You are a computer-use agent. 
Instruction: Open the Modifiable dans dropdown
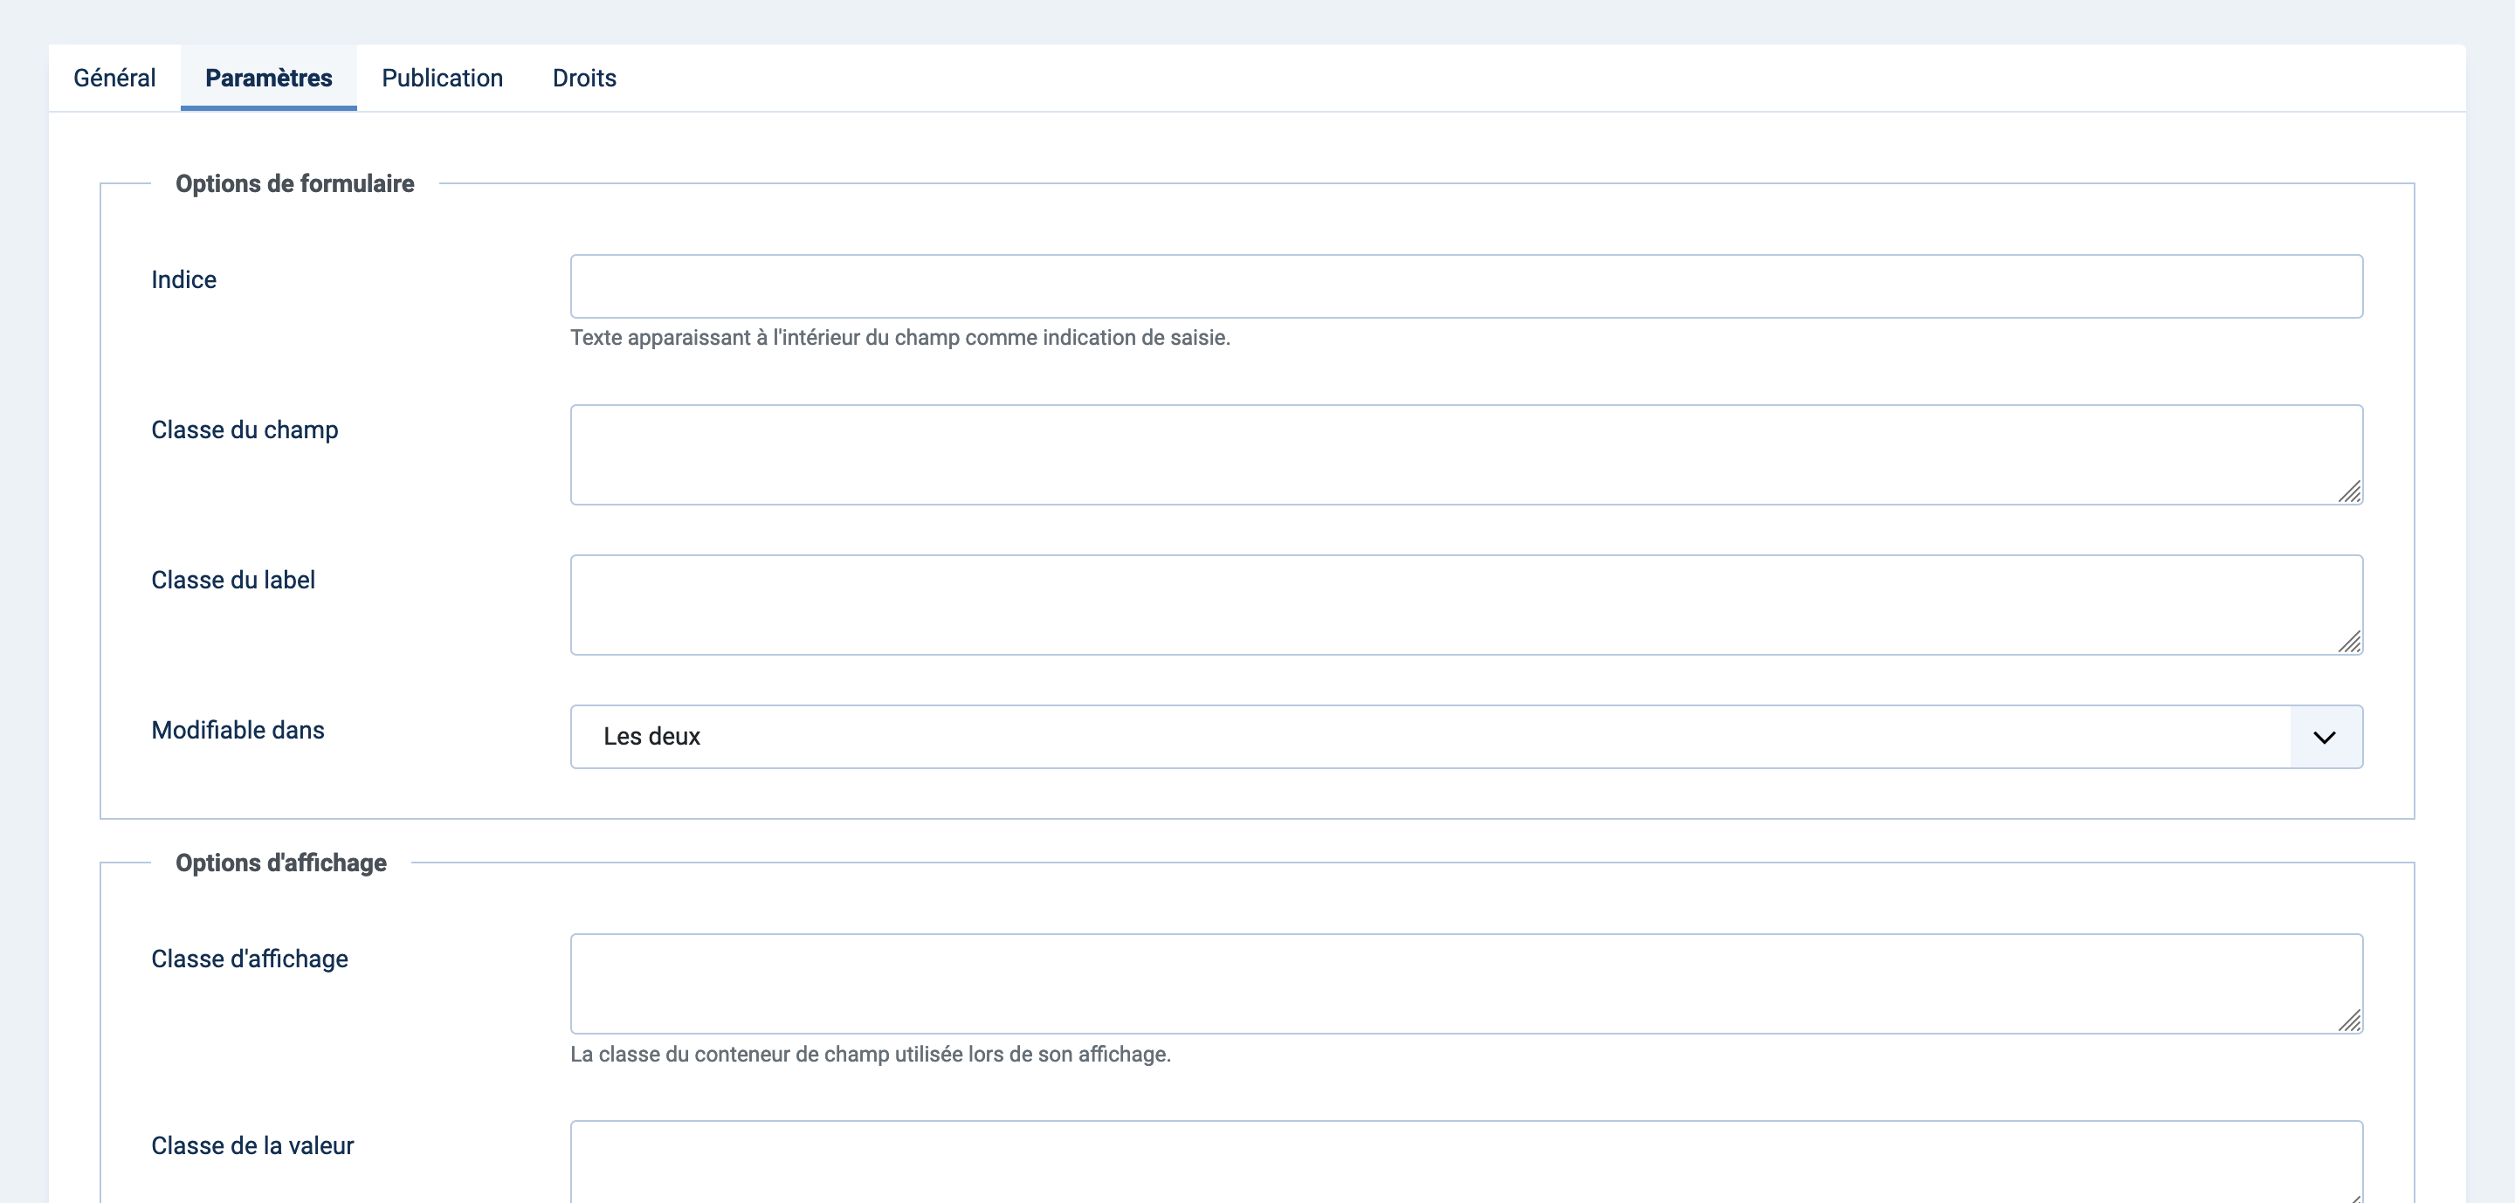(1466, 737)
